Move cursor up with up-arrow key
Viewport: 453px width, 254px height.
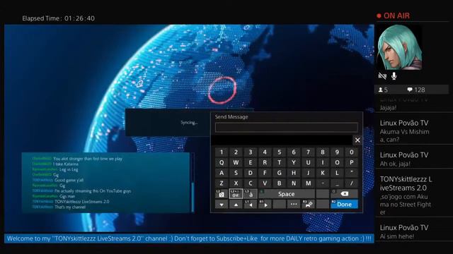coord(236,204)
